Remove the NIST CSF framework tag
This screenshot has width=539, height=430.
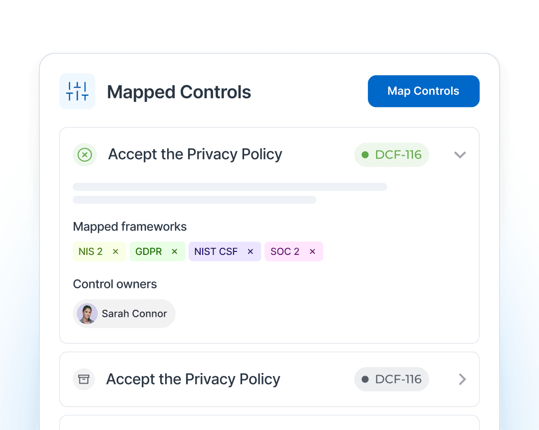tap(251, 251)
